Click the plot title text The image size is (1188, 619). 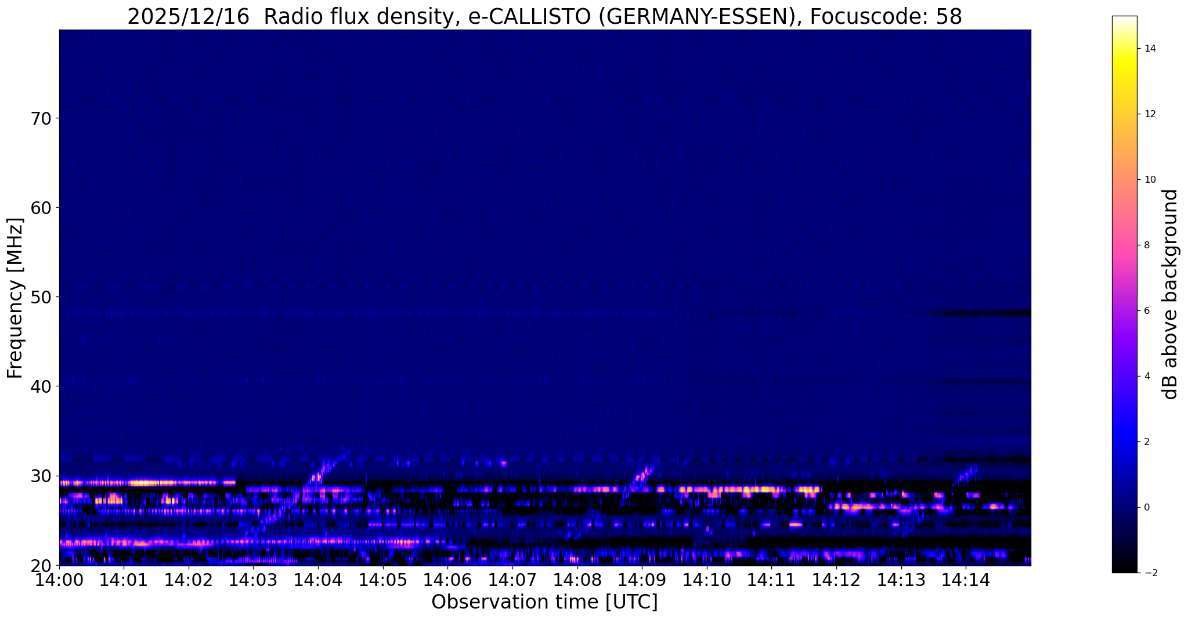[x=544, y=16]
